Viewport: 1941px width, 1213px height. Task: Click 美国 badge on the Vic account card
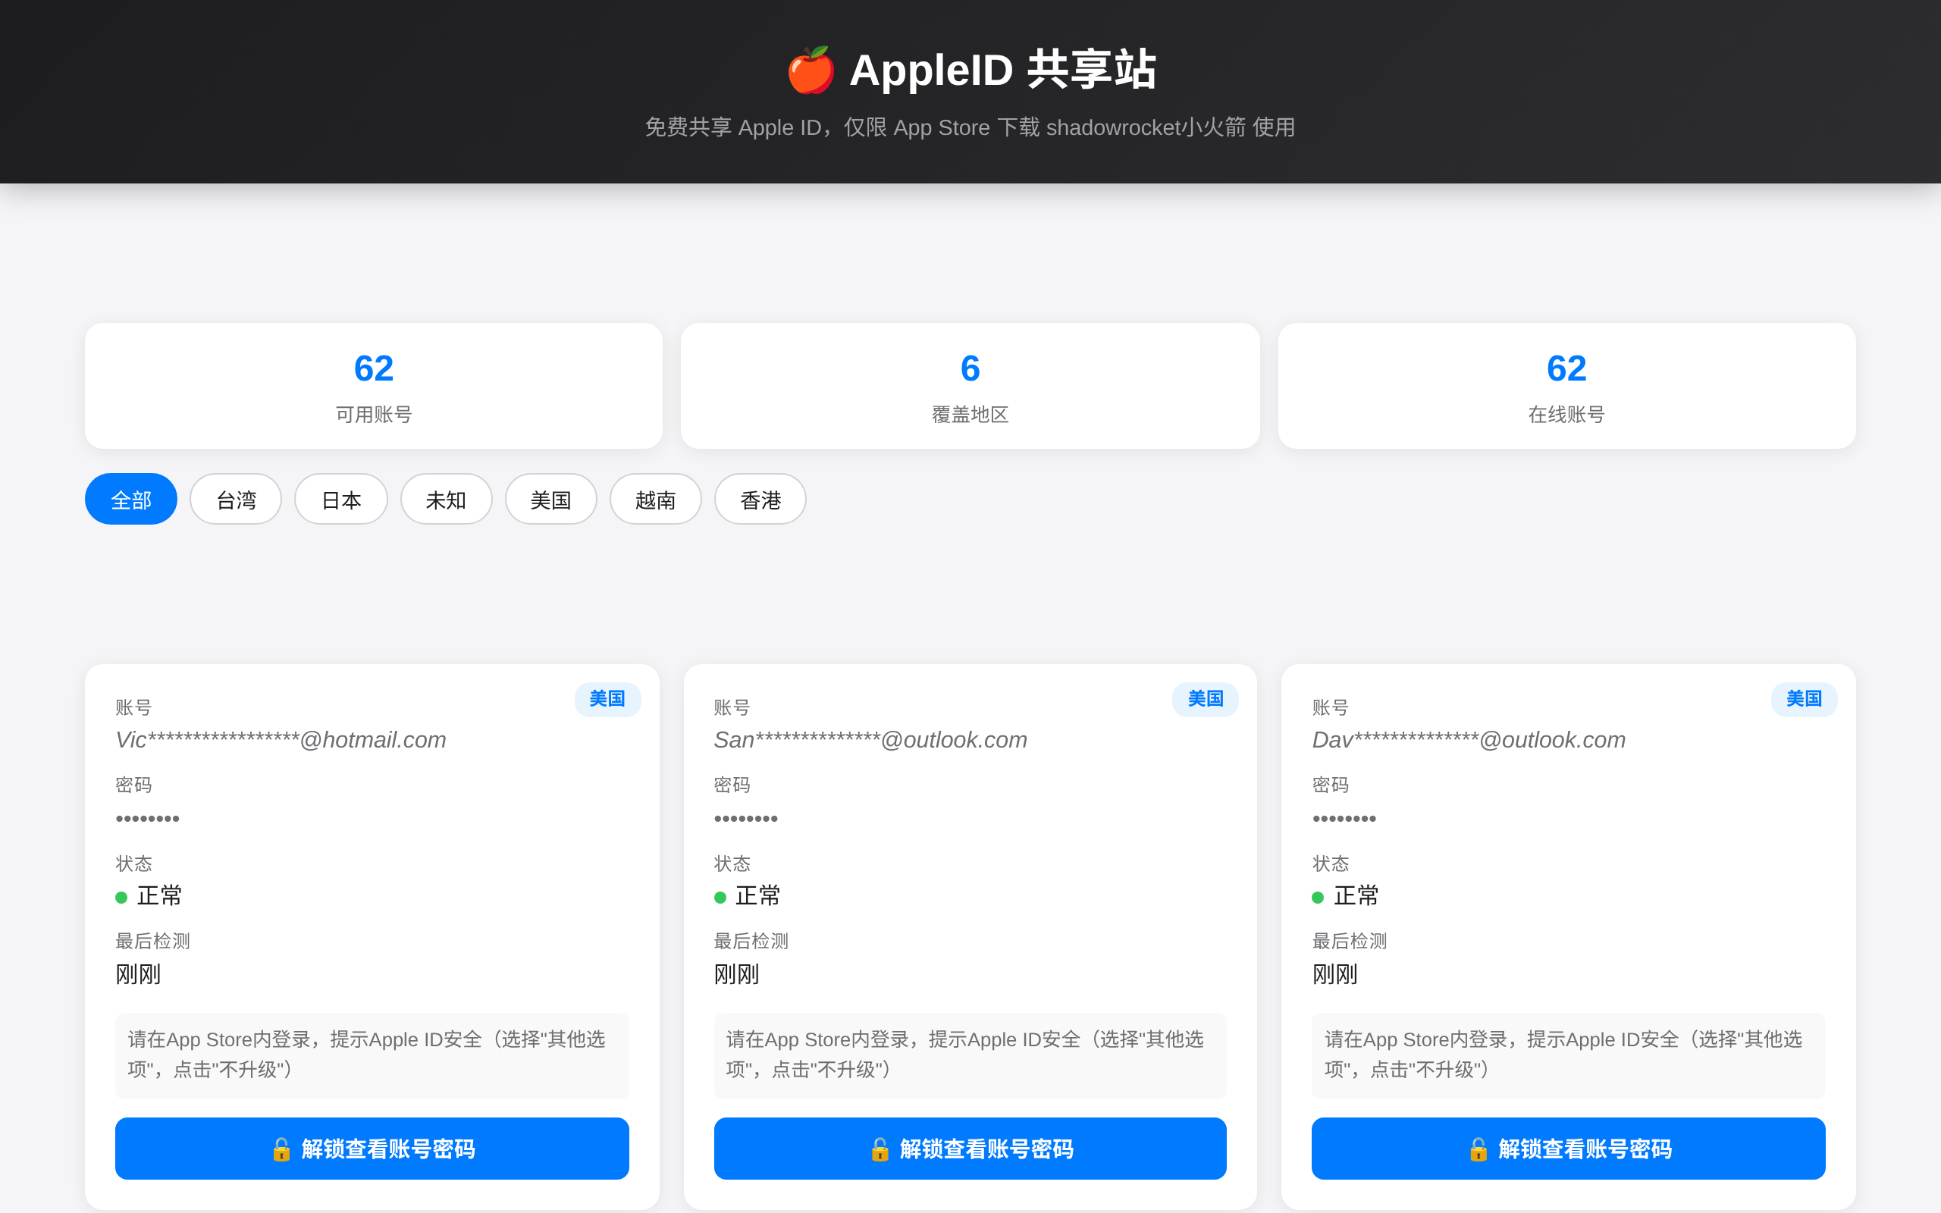[607, 699]
